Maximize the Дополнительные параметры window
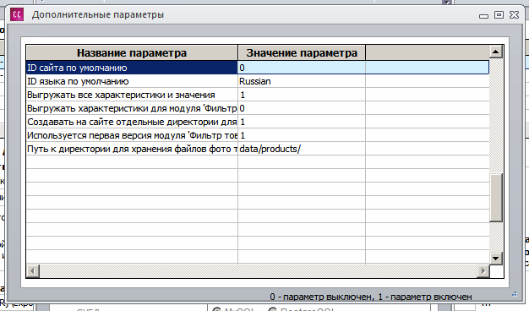The width and height of the screenshot is (529, 311). (x=499, y=15)
